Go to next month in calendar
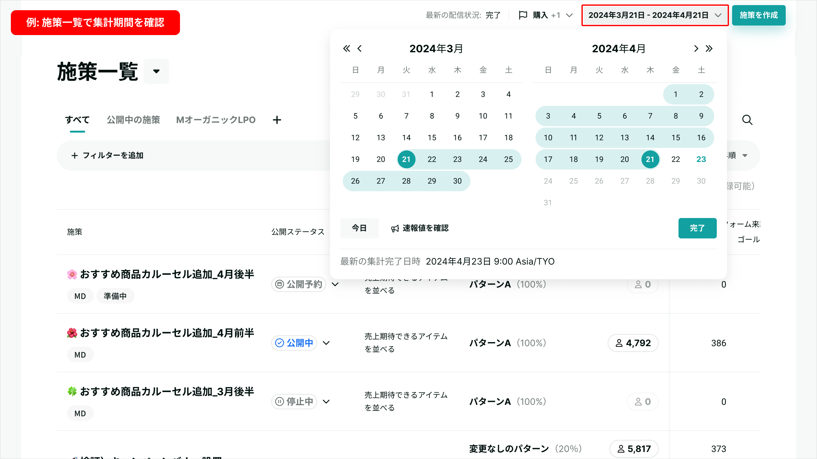 point(696,48)
